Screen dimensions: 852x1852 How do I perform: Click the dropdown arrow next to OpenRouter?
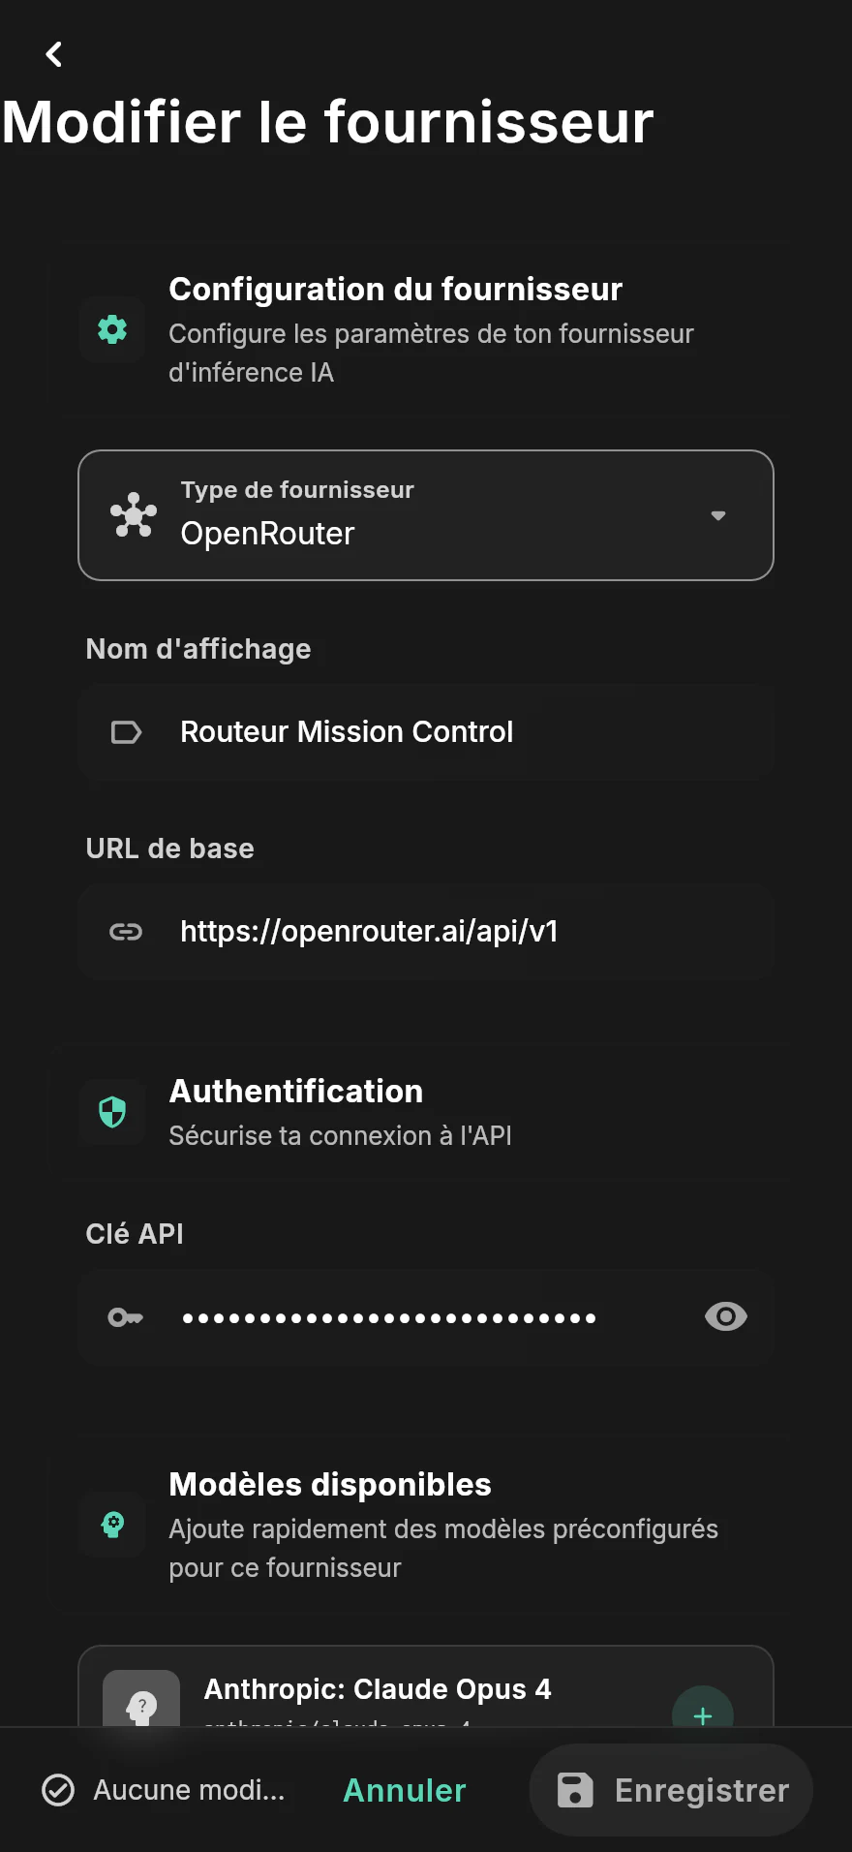(x=718, y=515)
